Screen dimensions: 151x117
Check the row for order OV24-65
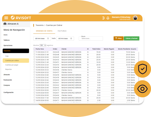click(34, 57)
